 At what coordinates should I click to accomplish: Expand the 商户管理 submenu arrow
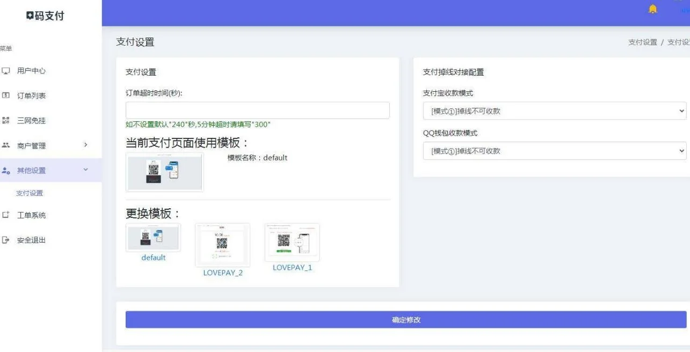pos(85,145)
